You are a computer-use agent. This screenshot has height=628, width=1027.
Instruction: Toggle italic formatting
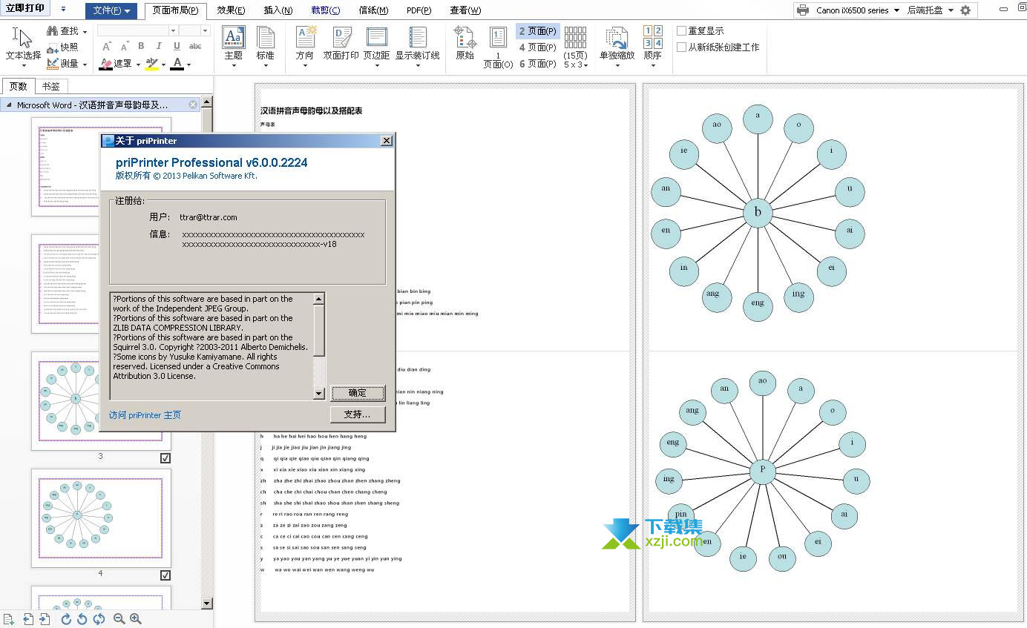159,47
